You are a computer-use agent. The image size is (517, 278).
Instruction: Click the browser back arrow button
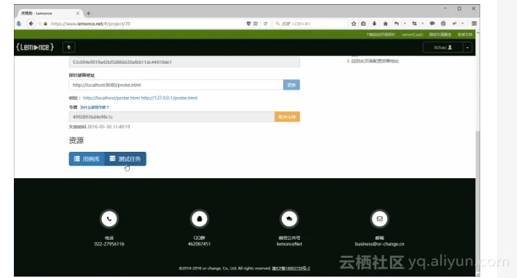pos(31,24)
